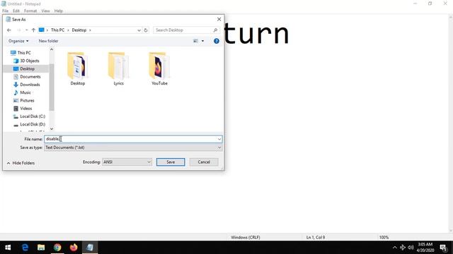Open the YouTube folder
This screenshot has height=254, width=453.
(x=159, y=68)
